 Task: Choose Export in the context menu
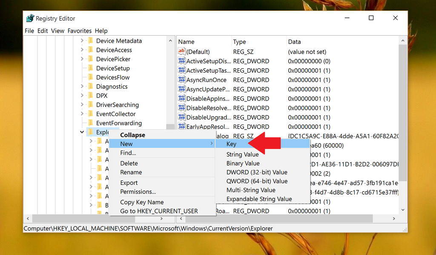[162, 183]
